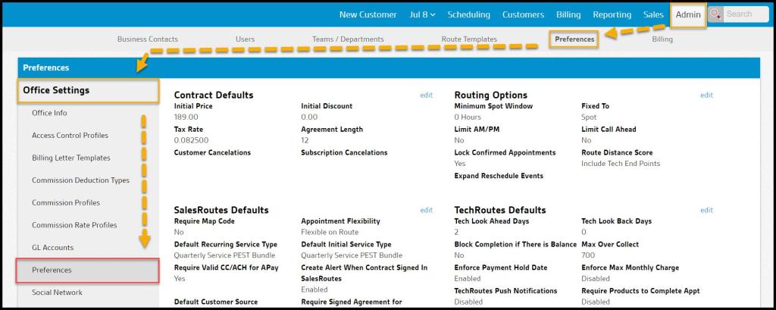Go to the Customers menu
Image resolution: width=776 pixels, height=310 pixels.
pyautogui.click(x=523, y=14)
